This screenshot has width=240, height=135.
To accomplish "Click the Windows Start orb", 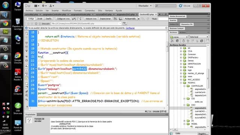I will [x=6, y=5].
